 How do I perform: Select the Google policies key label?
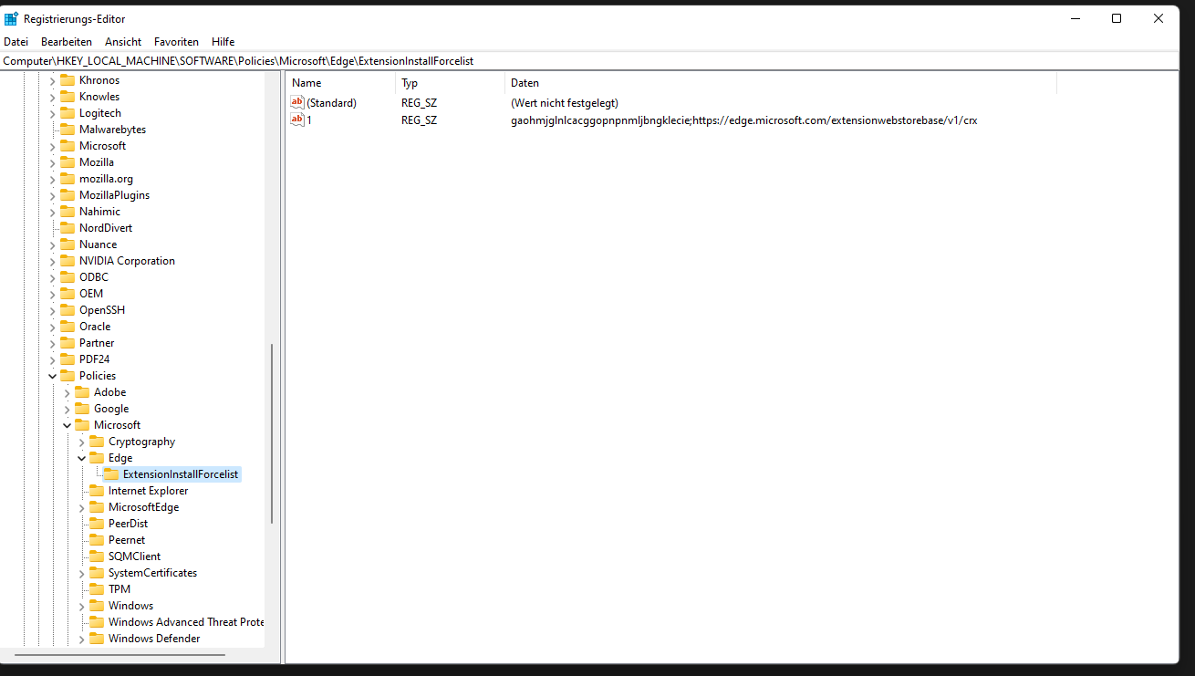111,409
